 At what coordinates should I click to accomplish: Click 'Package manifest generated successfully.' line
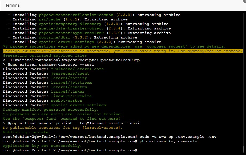tap(51, 110)
